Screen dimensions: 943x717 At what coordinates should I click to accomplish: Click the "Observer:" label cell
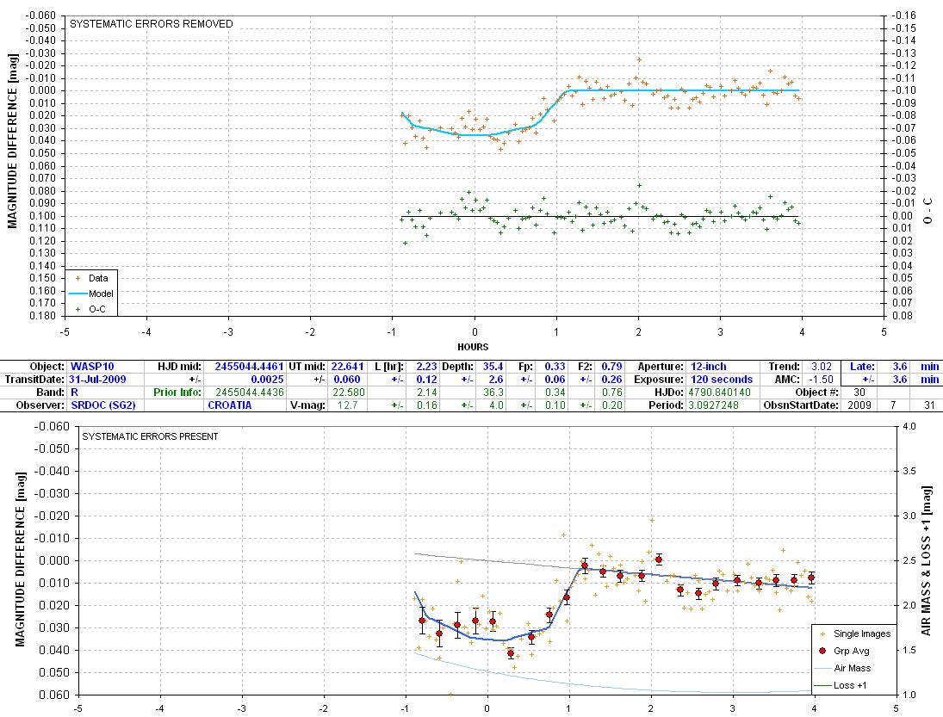coord(40,405)
